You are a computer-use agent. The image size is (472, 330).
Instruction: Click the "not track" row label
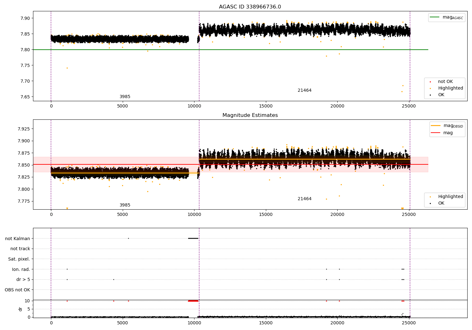pyautogui.click(x=20, y=249)
